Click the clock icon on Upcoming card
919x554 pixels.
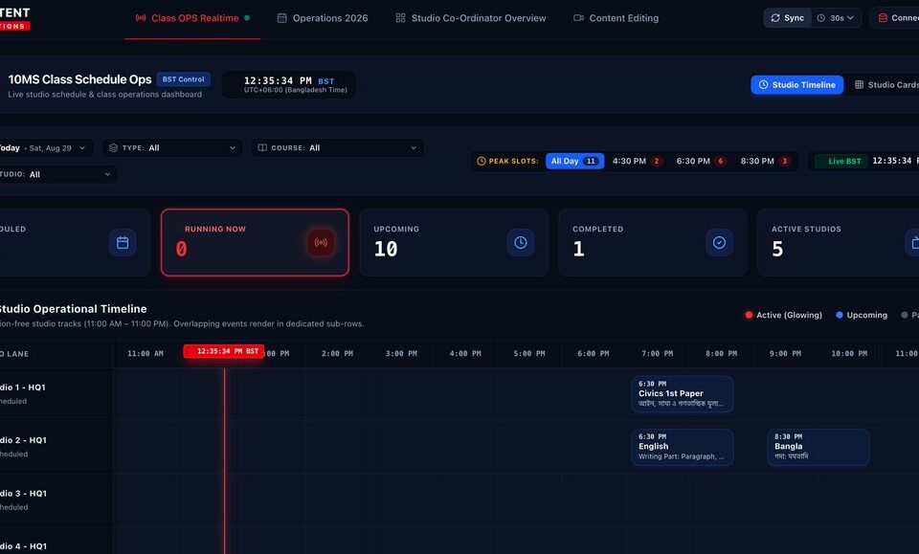pyautogui.click(x=521, y=242)
